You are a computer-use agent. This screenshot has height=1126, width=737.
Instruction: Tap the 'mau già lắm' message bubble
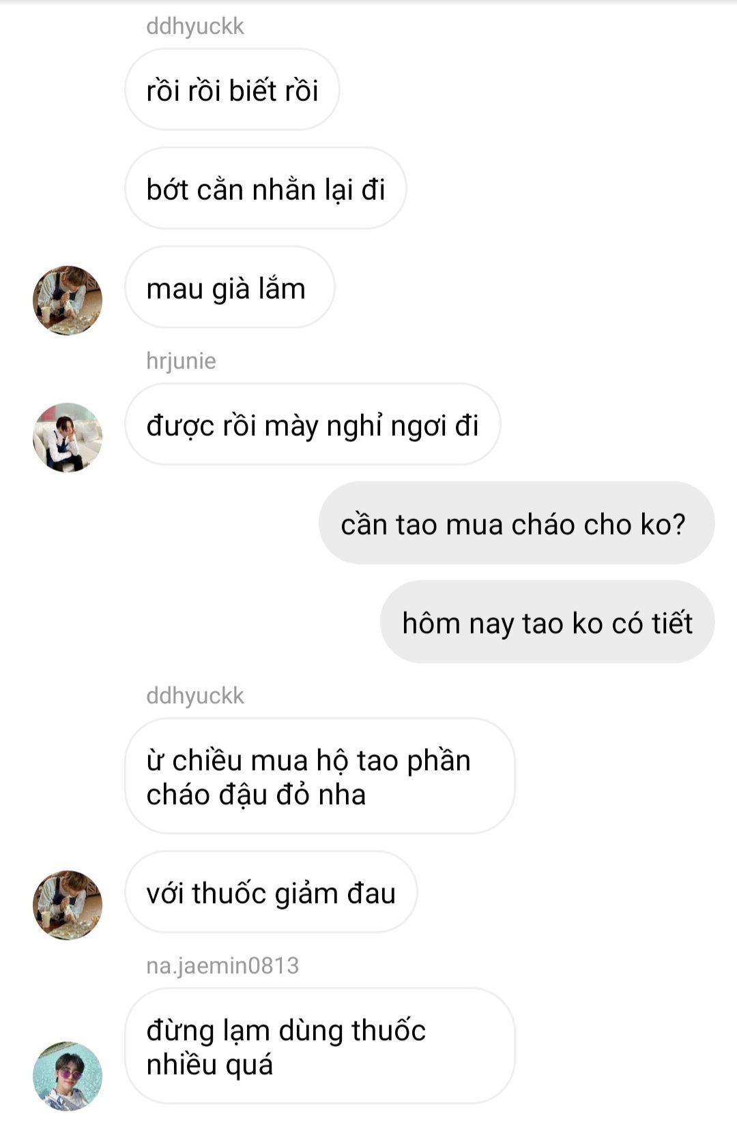[229, 287]
